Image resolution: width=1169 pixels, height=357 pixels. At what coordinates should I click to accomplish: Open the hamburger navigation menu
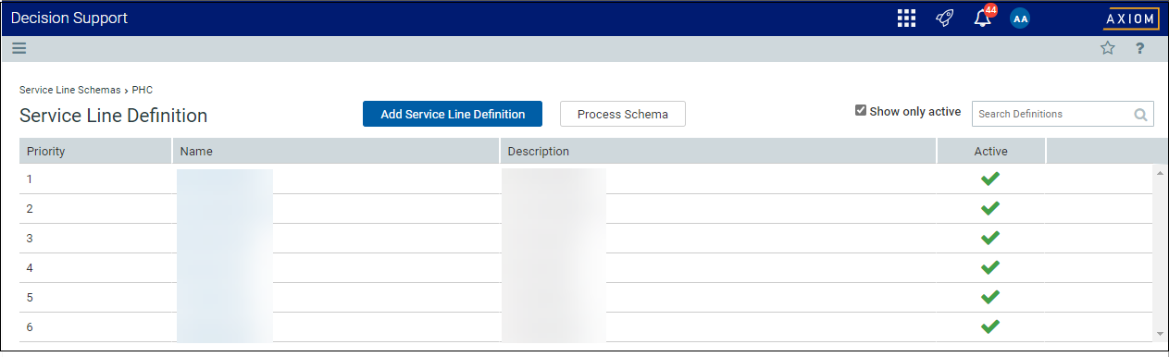[x=19, y=49]
